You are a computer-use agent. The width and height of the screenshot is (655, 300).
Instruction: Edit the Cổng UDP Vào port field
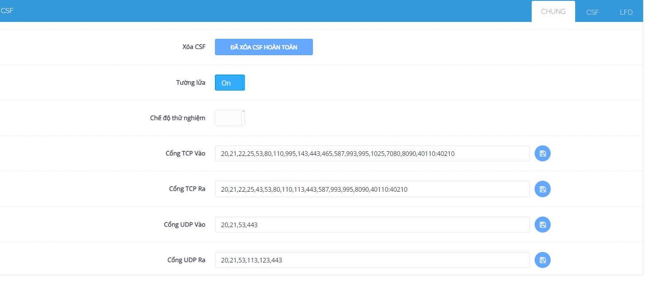coord(372,225)
